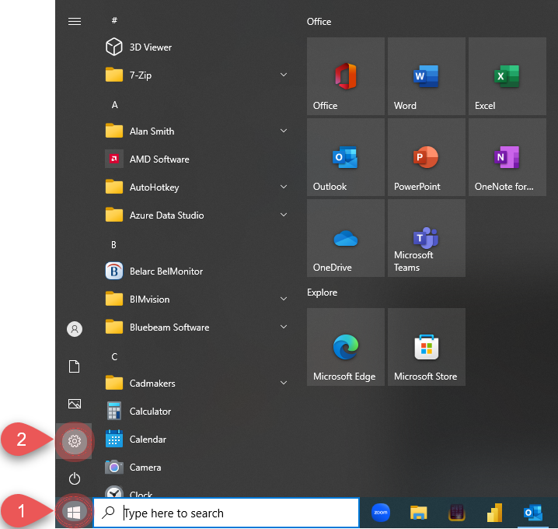The height and width of the screenshot is (529, 558).
Task: Expand the Azure Data Studio chevron
Action: point(284,215)
